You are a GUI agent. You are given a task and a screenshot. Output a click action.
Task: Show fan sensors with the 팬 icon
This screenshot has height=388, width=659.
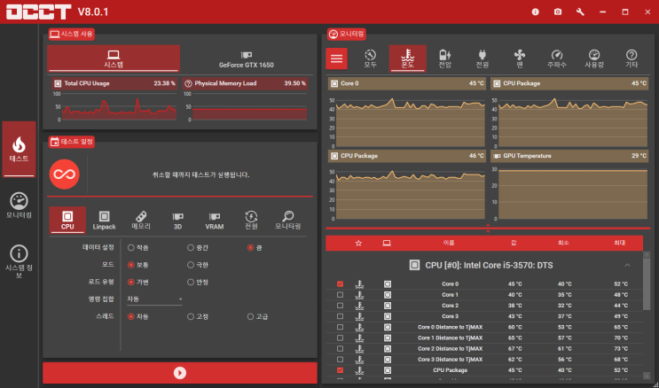click(520, 58)
